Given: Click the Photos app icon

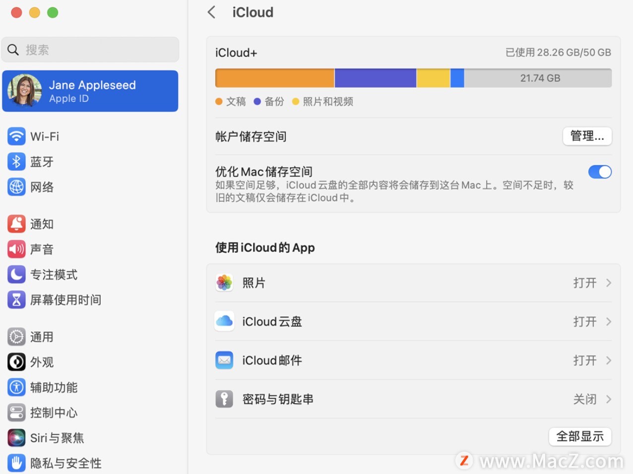Looking at the screenshot, I should click(x=224, y=283).
